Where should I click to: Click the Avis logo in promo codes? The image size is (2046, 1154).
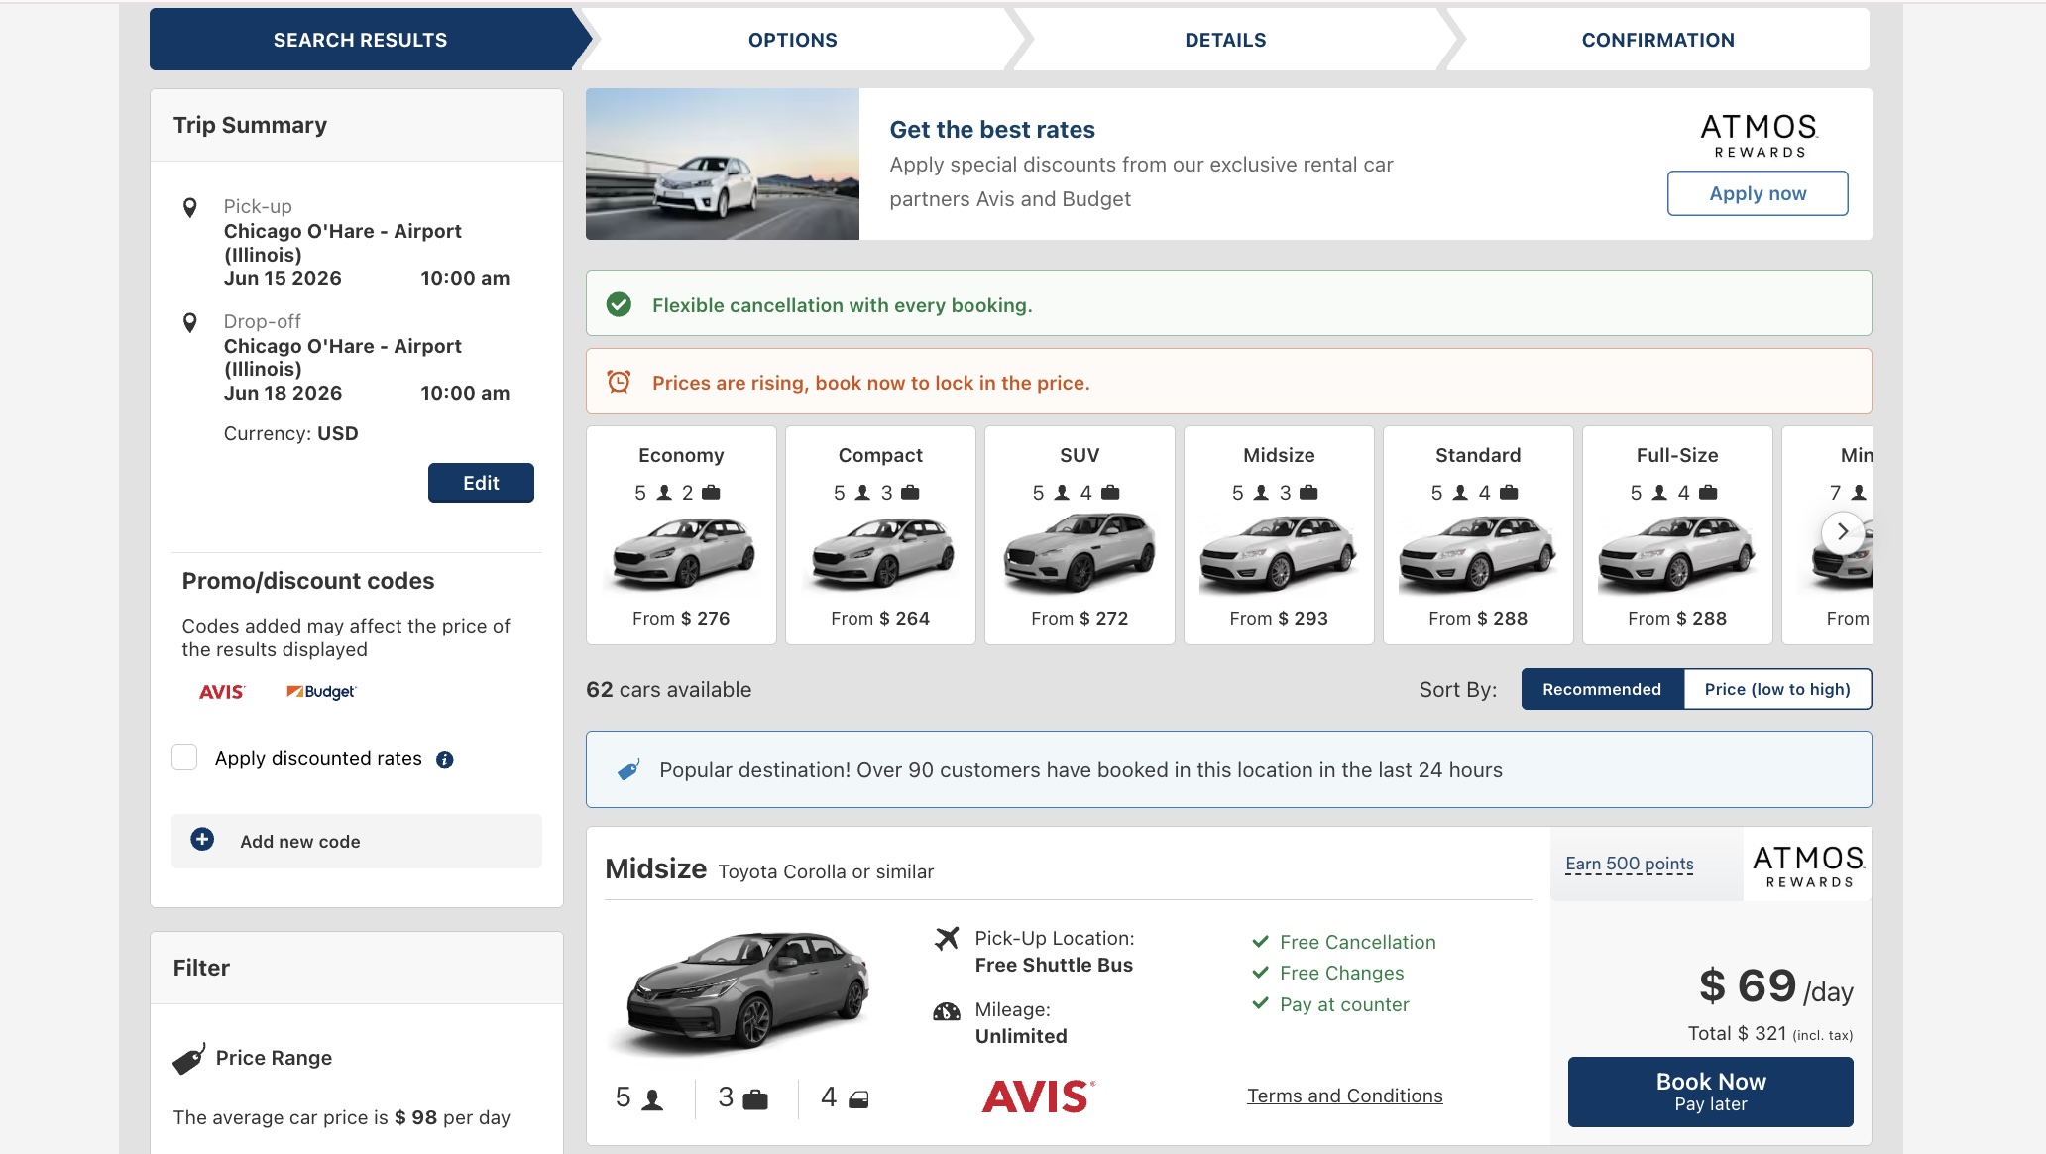(x=221, y=692)
